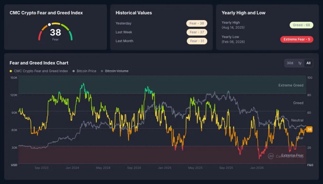Click the Greed zone label on chart
Screen dimensions: 323x184
click(298, 103)
